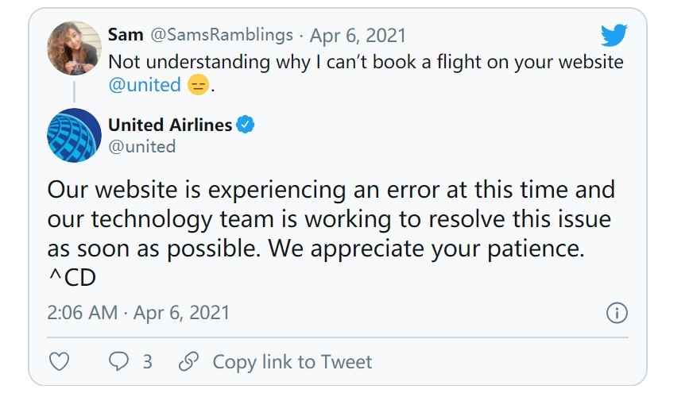Screen dimensions: 693x397
Task: Click the gray @united handle below United Airlines
Action: click(x=141, y=147)
